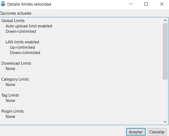
Task: Minimize the dialog window
Action: [130, 4]
